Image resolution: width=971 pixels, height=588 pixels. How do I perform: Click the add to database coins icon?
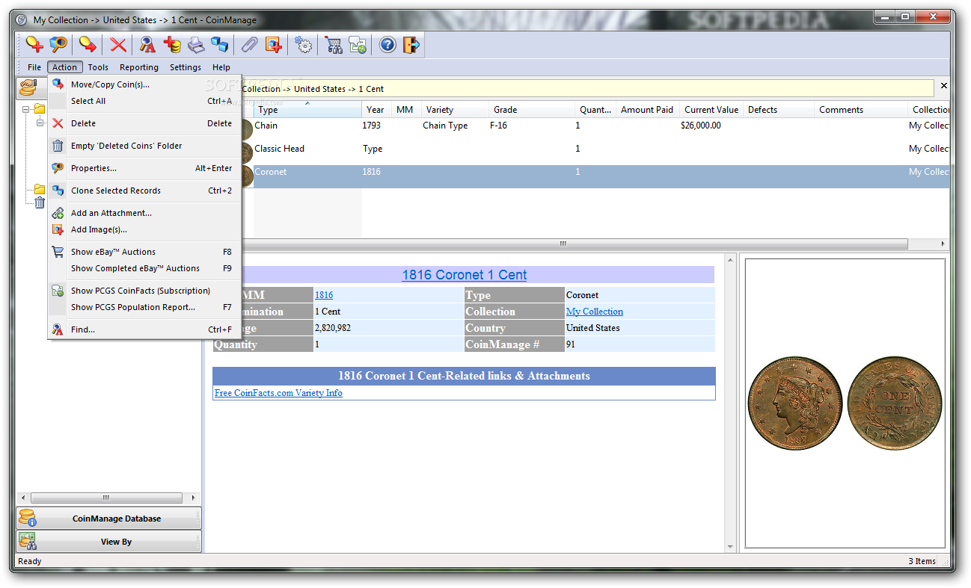pyautogui.click(x=172, y=45)
